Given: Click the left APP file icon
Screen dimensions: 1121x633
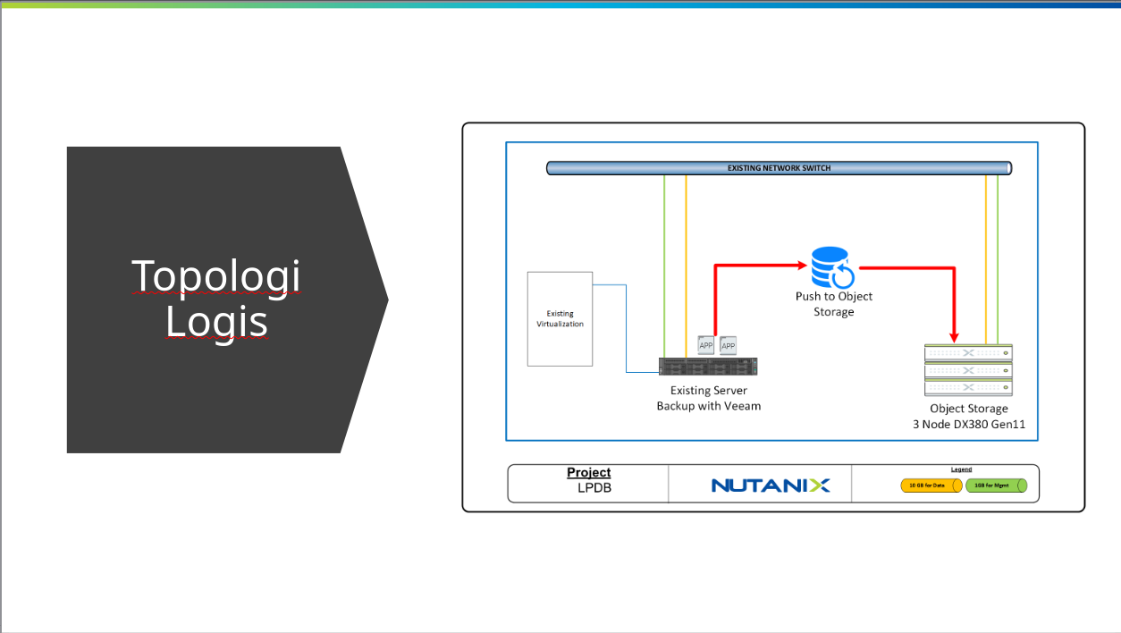Looking at the screenshot, I should click(x=705, y=344).
